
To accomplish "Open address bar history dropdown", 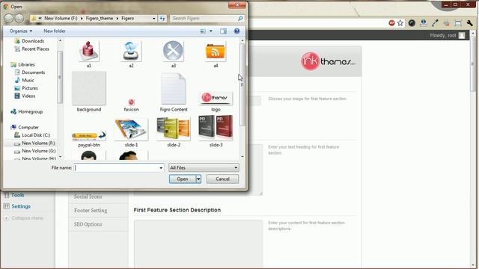I will click(153, 18).
